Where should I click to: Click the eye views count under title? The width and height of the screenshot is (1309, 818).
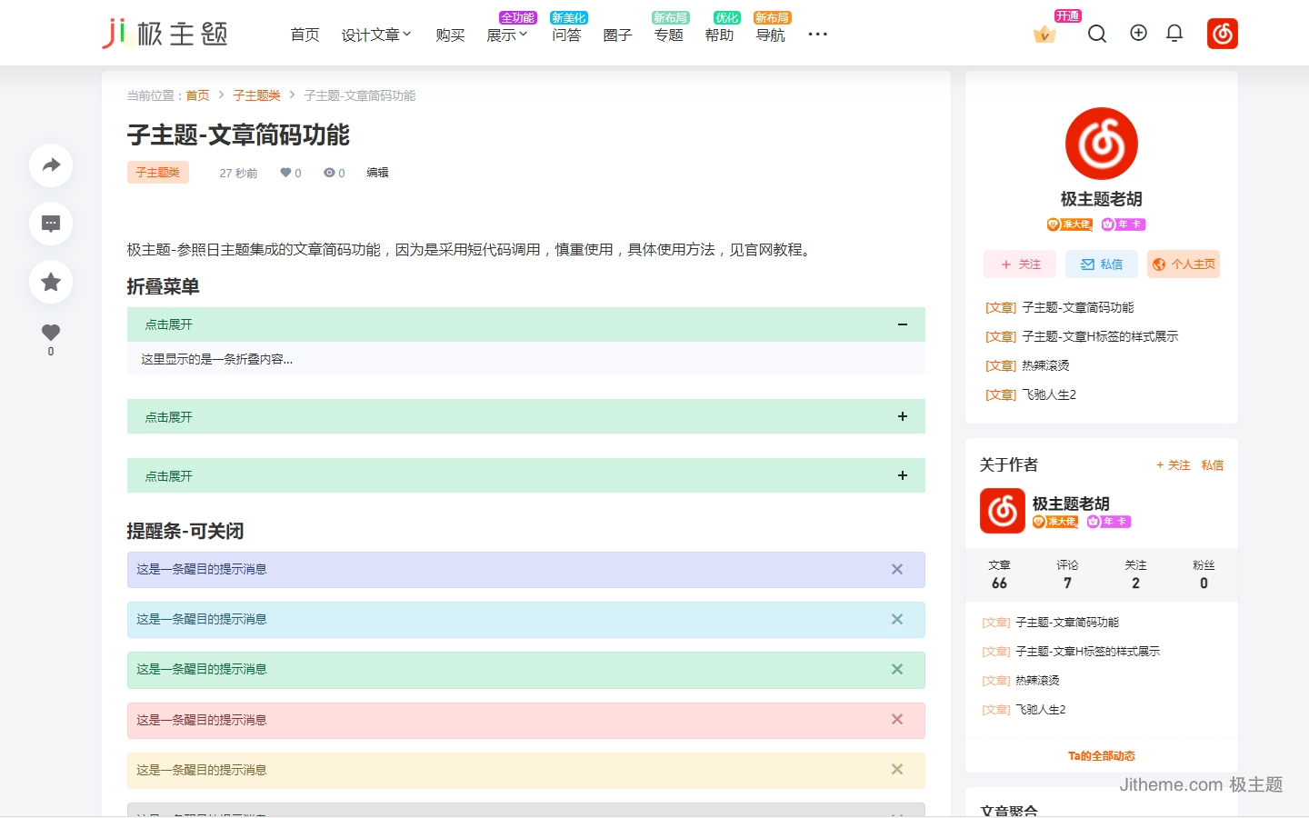click(x=335, y=173)
